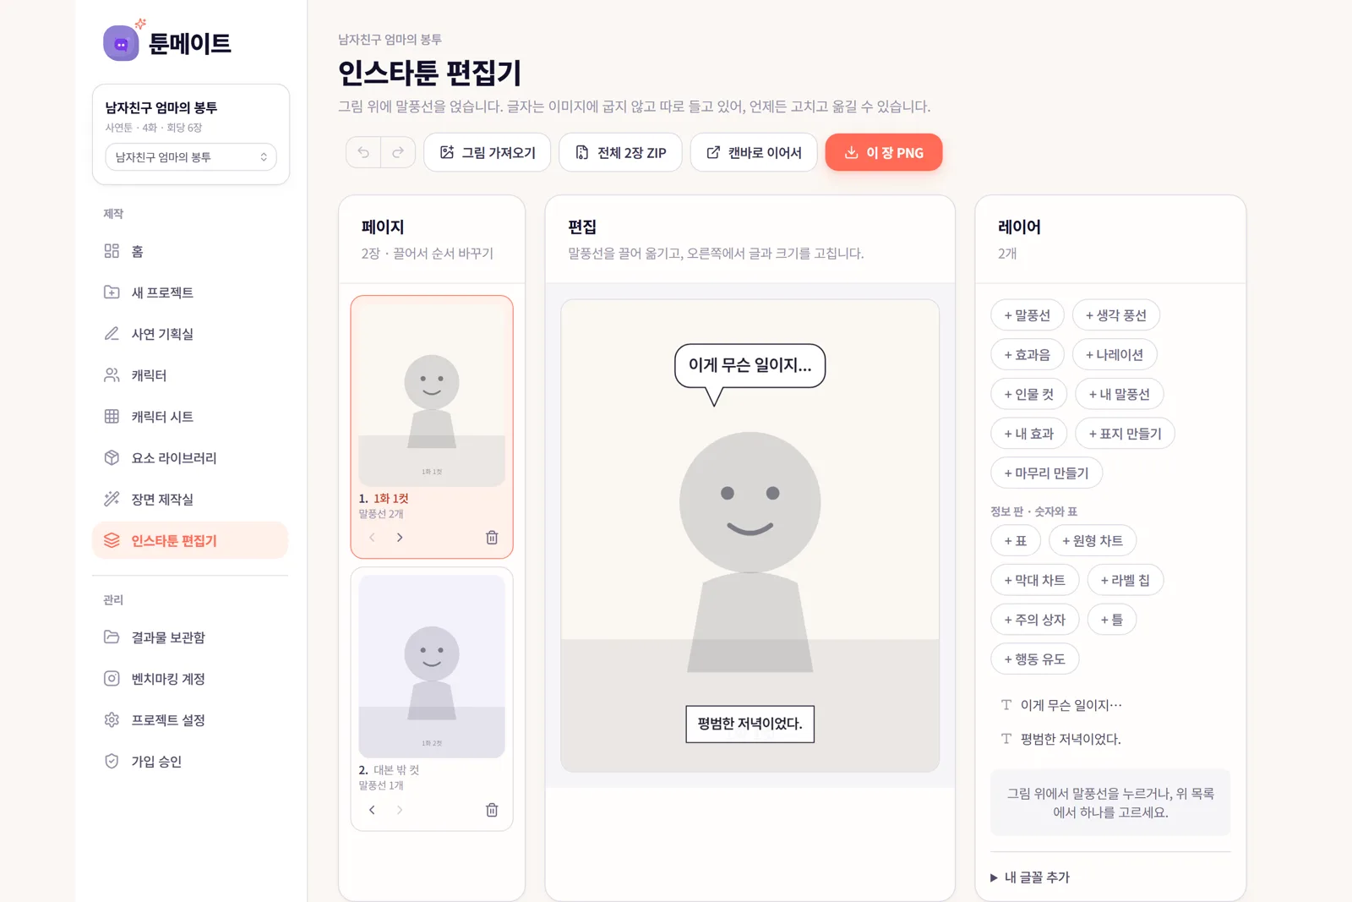Click + 마무리 만들기 chip

(1046, 473)
